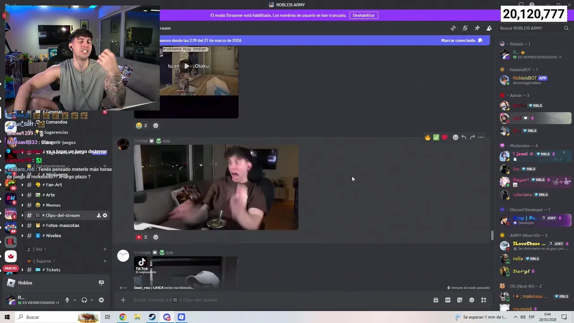Image resolution: width=574 pixels, height=323 pixels.
Task: Open the Niveles channel
Action: pyautogui.click(x=66, y=236)
